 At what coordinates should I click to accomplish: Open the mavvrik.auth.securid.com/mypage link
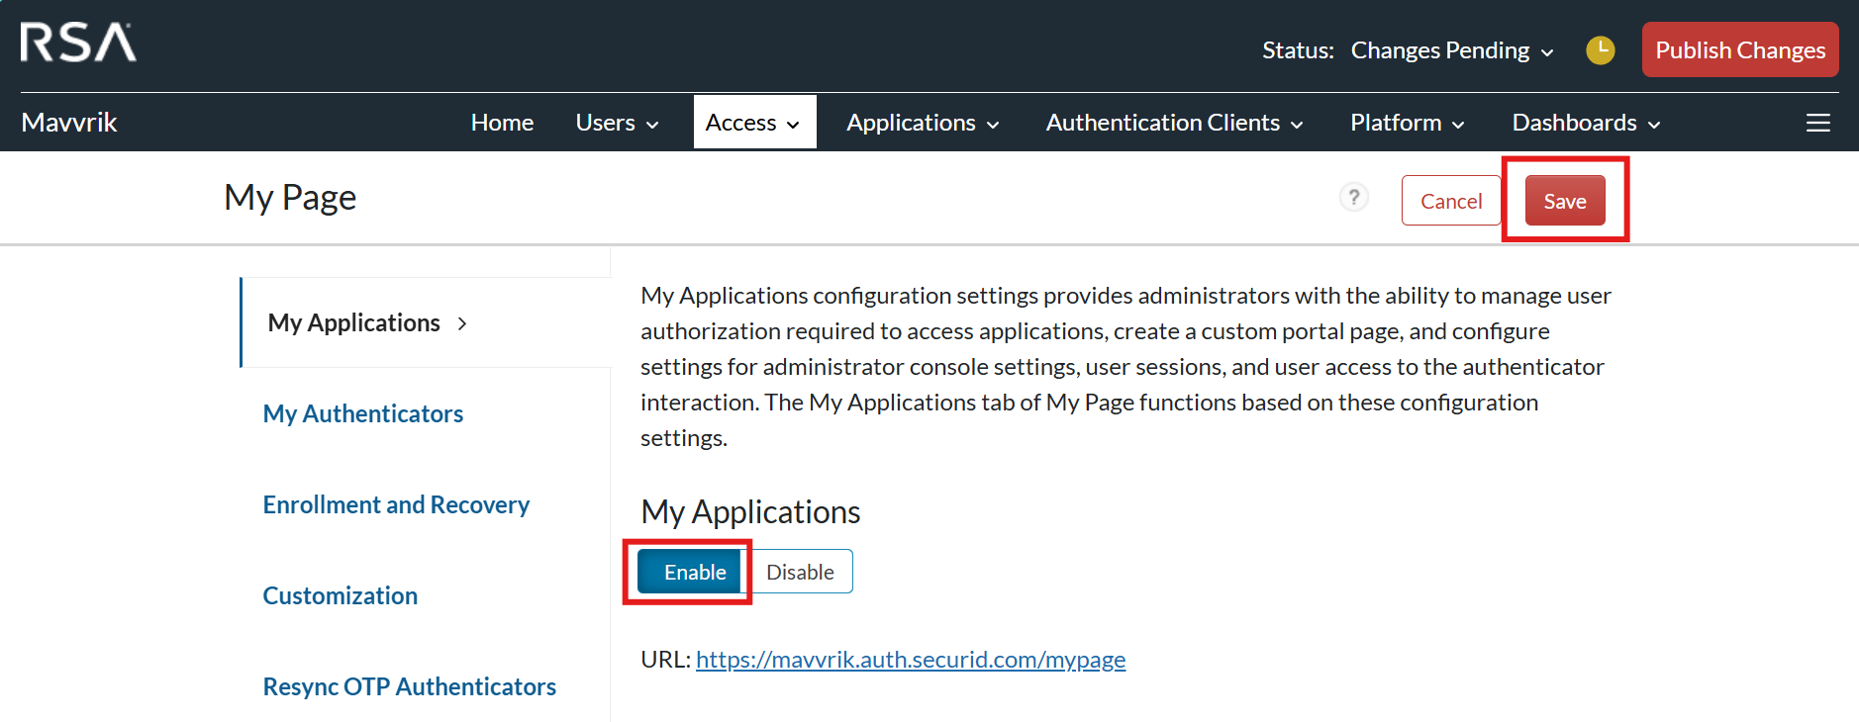pos(910,660)
